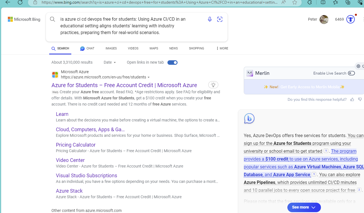Switch to the CHAT tab
Image resolution: width=364 pixels, height=213 pixels.
point(87,49)
